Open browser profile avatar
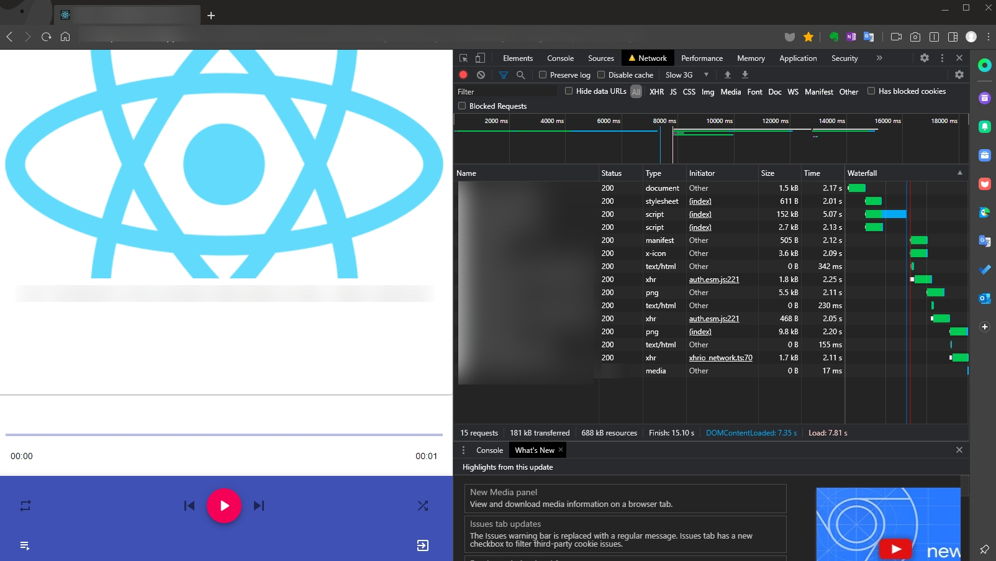The height and width of the screenshot is (561, 996). point(971,37)
